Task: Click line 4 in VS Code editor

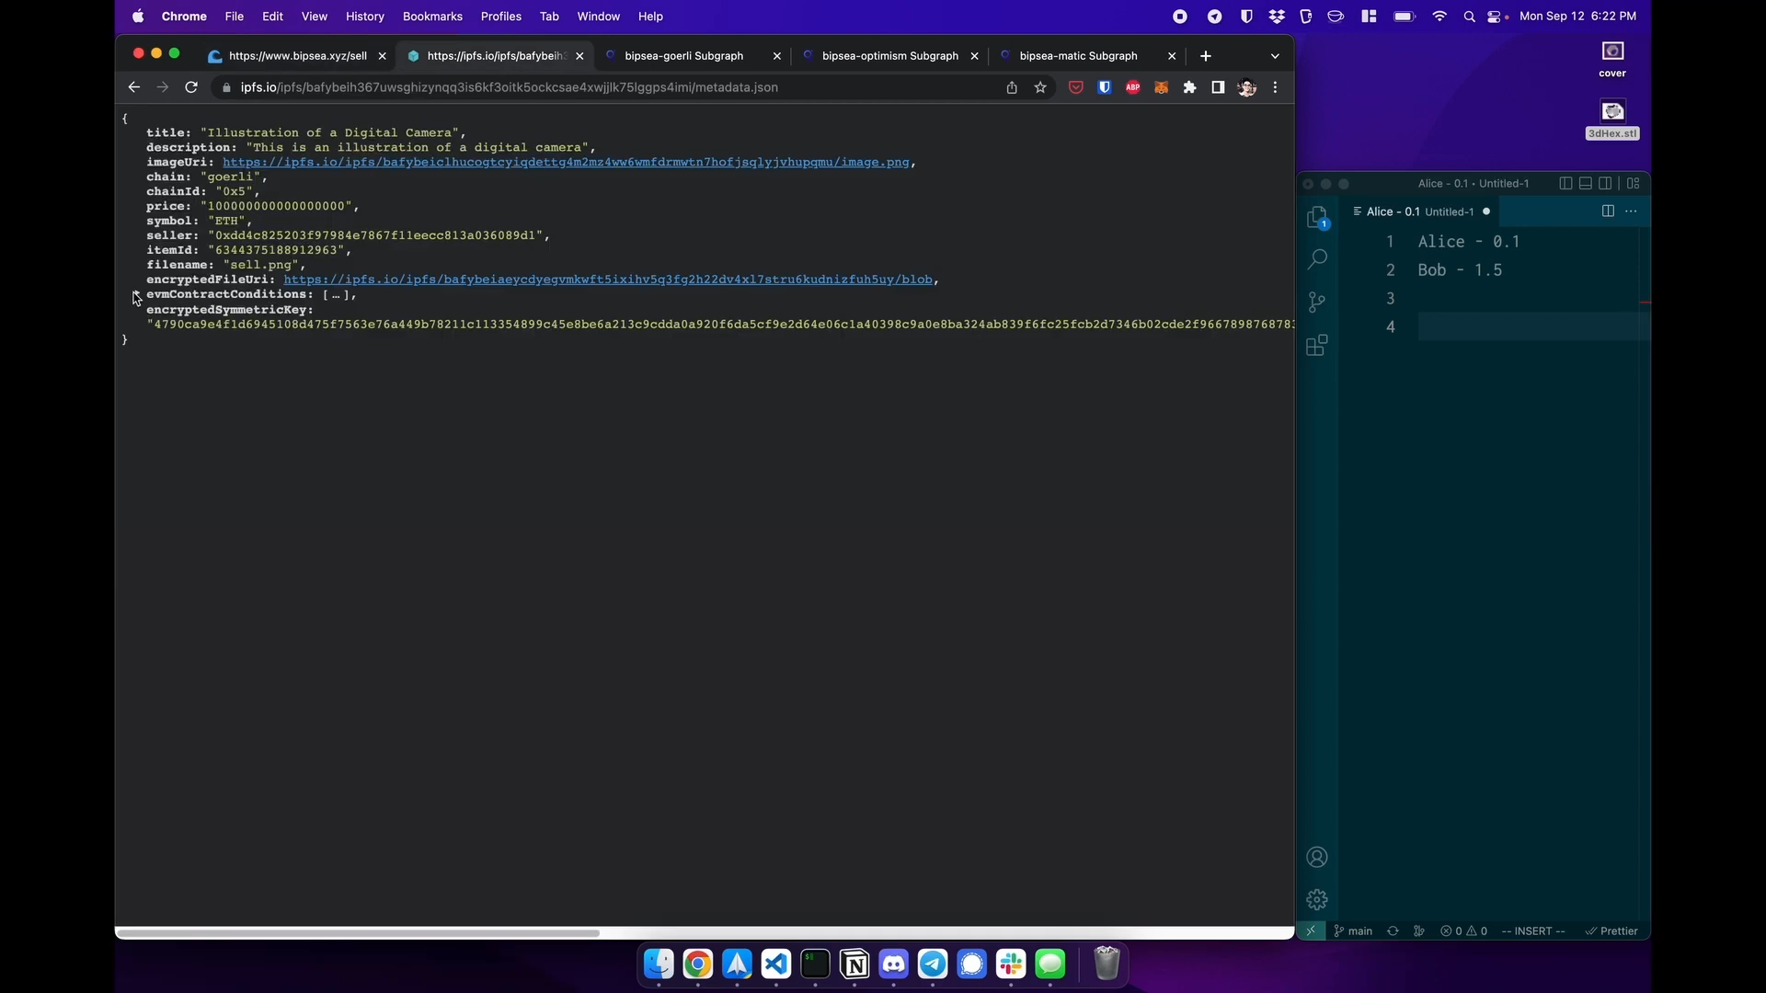Action: coord(1532,327)
